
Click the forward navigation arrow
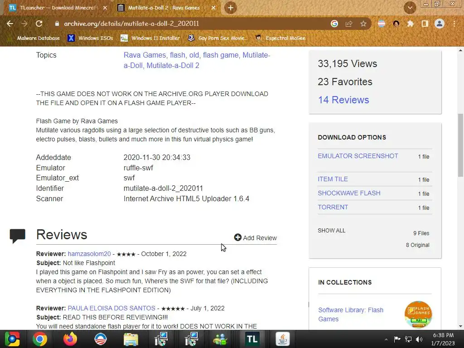tap(24, 24)
